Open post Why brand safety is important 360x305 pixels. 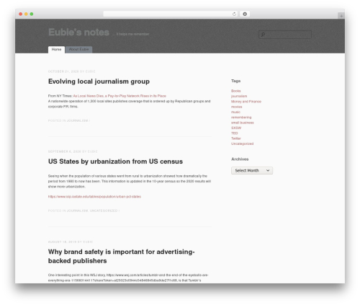tap(121, 256)
